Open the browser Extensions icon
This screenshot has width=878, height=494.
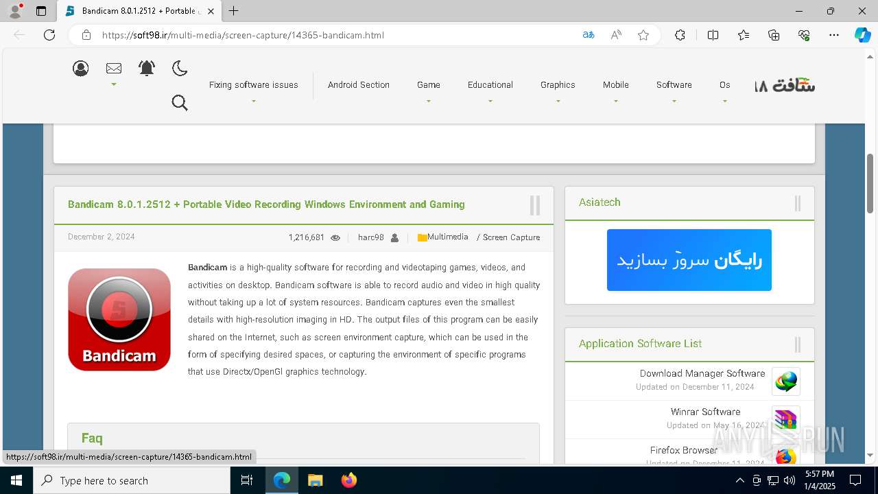click(680, 35)
